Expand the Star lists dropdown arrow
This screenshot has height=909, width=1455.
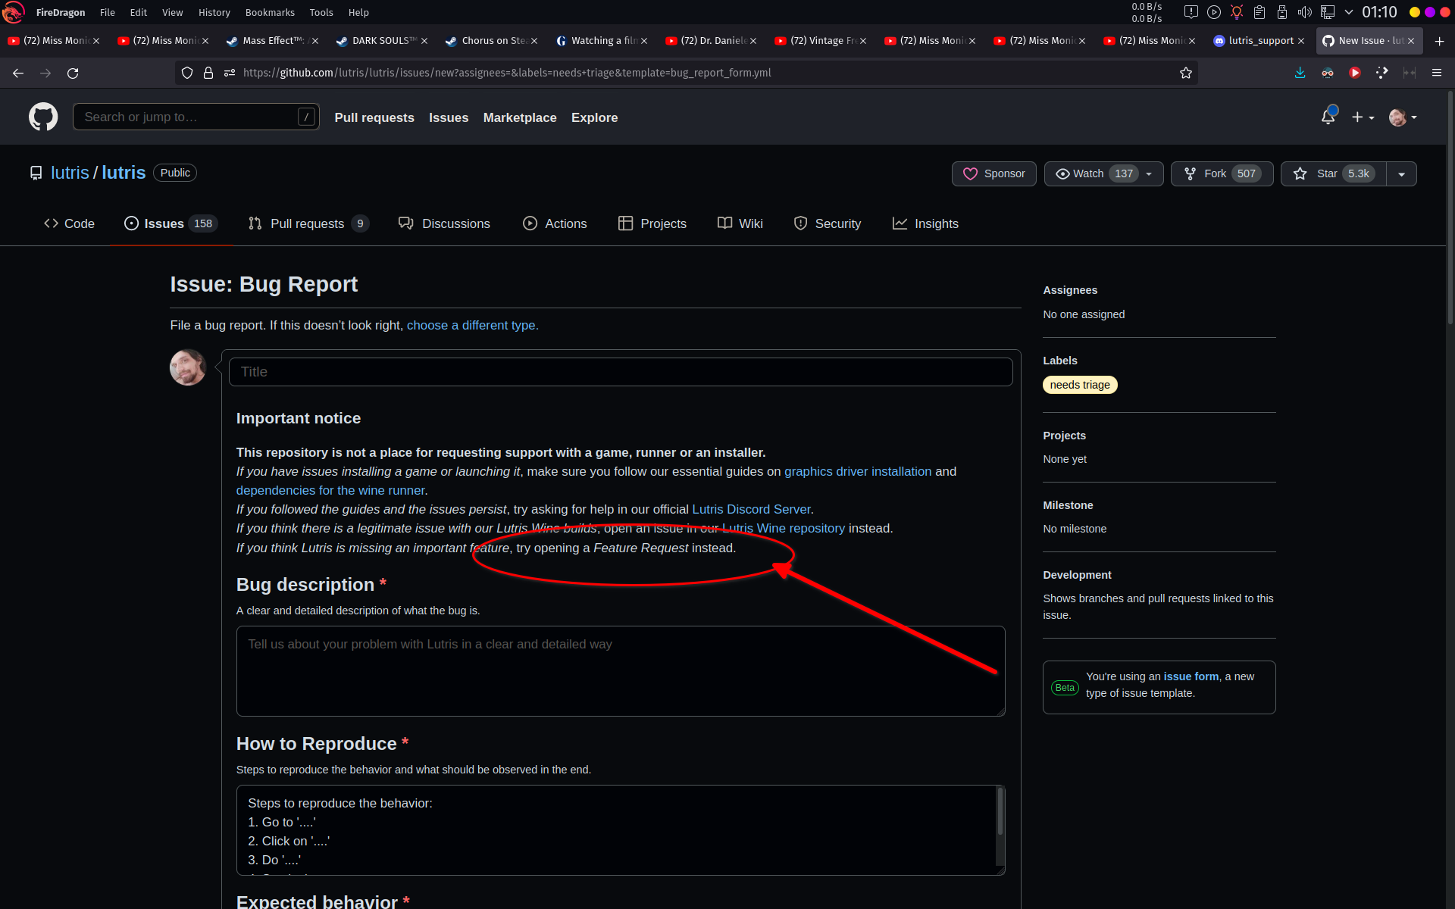click(1401, 173)
